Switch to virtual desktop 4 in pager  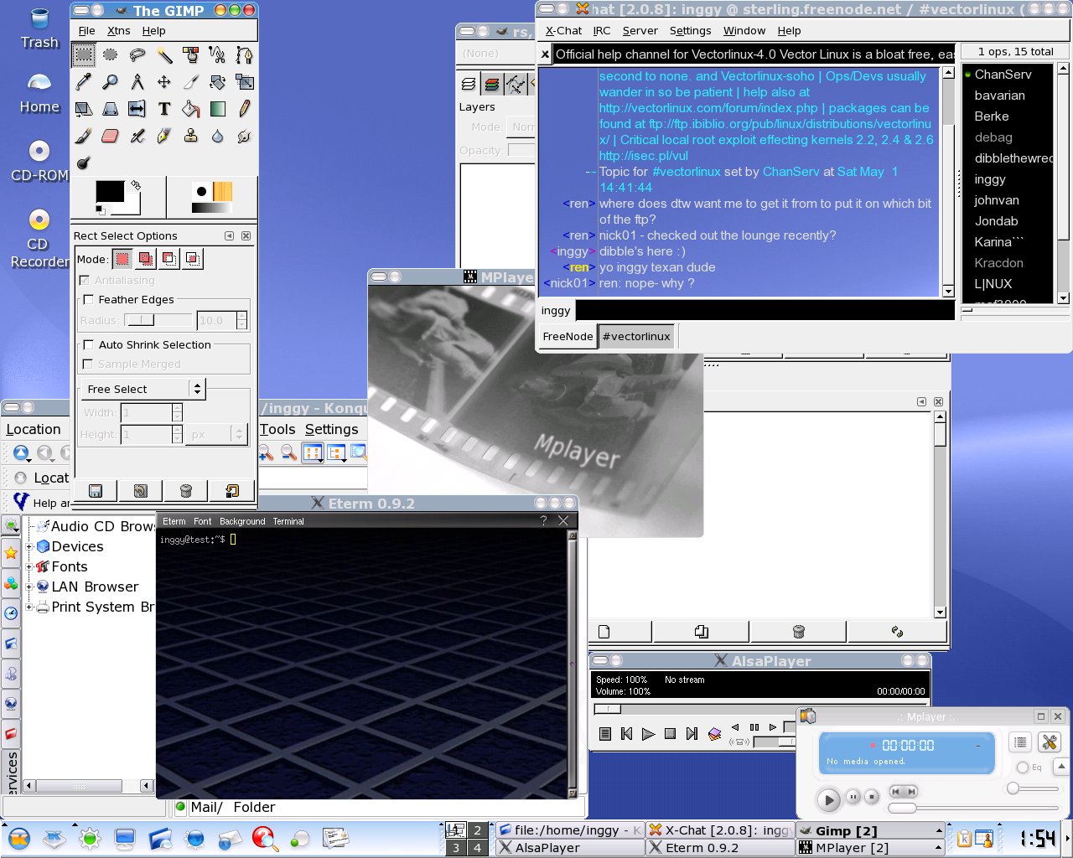[477, 848]
